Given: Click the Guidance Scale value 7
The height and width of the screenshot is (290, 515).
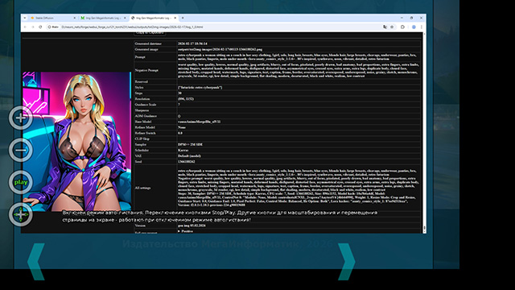Looking at the screenshot, I should 179,105.
